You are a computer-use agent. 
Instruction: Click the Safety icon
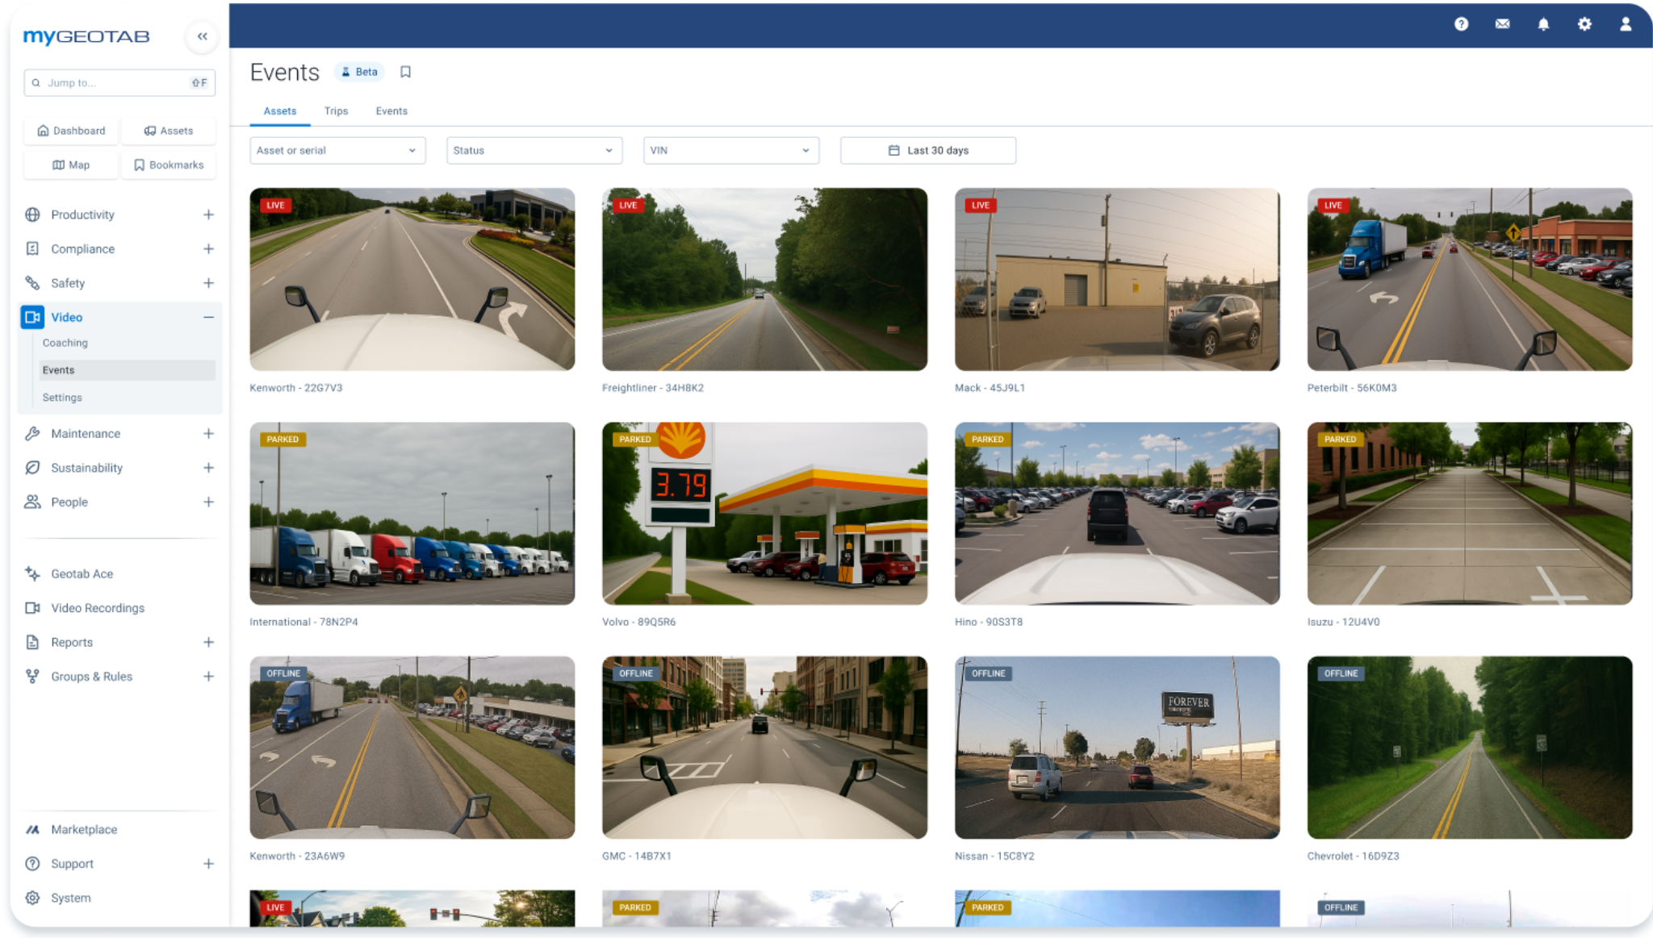pos(32,283)
